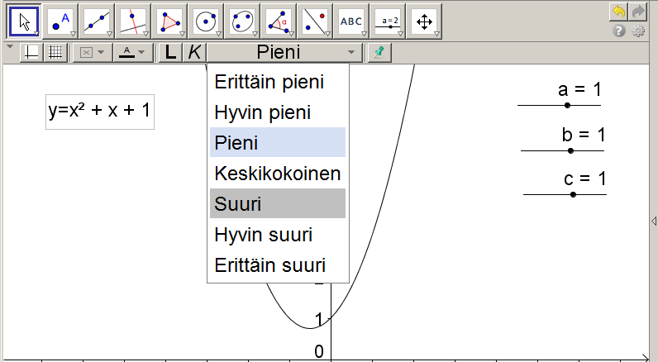Click the a = 1 slider label
The height and width of the screenshot is (362, 658).
(x=579, y=89)
